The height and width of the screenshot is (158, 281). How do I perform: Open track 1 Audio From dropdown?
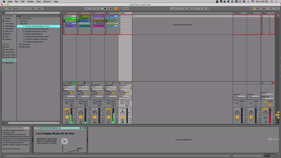[69, 87]
